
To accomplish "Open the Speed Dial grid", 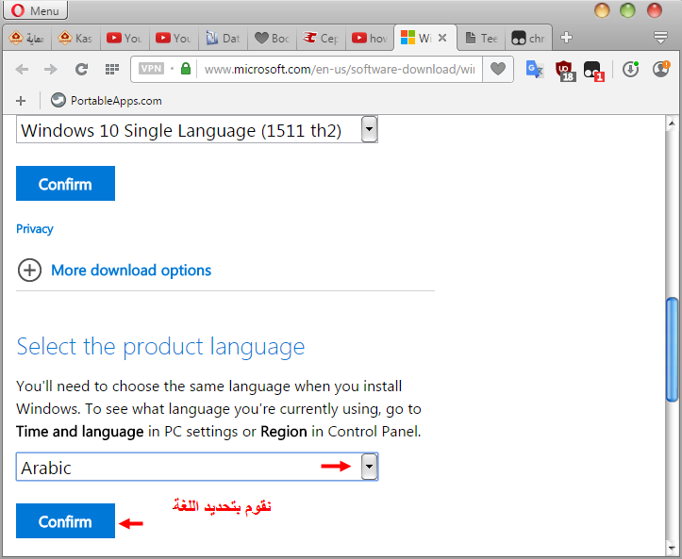I will (x=112, y=69).
